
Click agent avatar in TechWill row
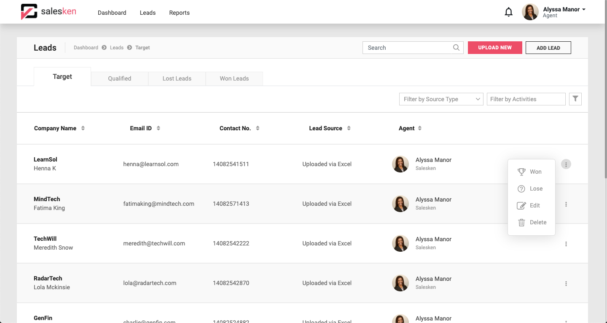(x=400, y=243)
